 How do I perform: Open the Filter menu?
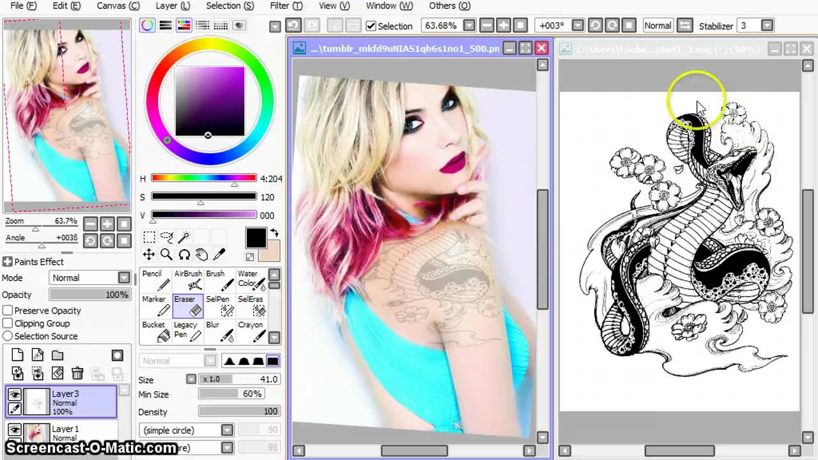point(286,6)
